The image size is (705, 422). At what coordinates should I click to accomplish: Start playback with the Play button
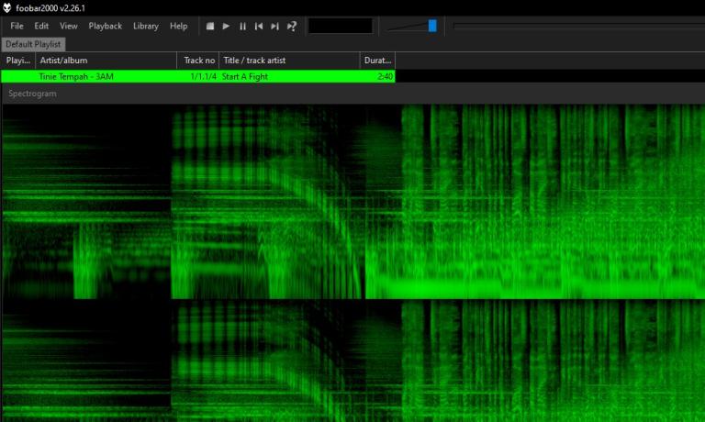click(226, 26)
